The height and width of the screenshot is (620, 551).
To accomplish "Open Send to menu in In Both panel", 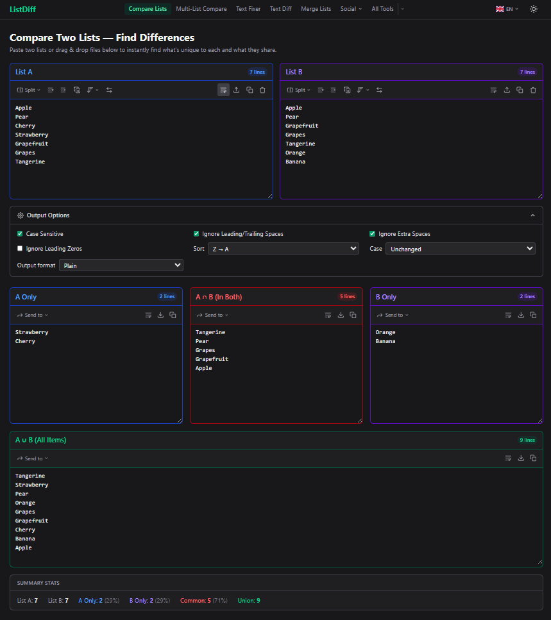I will point(212,315).
